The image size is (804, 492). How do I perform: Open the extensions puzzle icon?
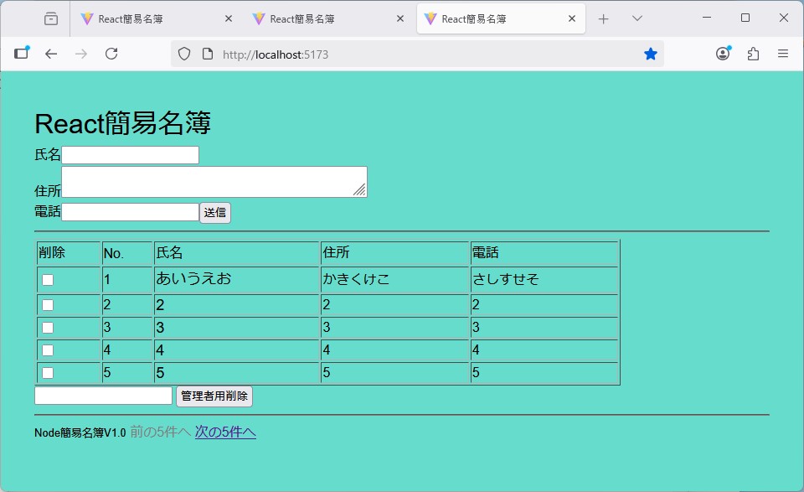(753, 54)
